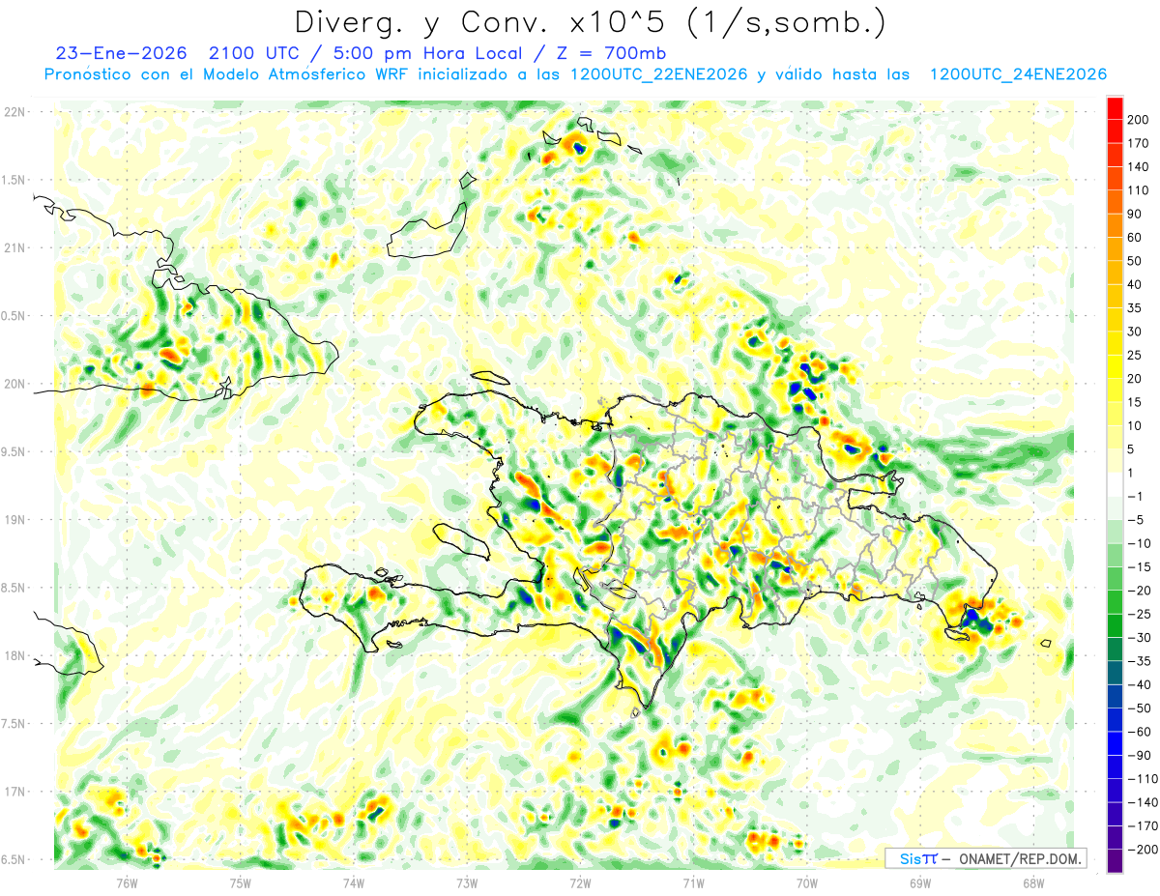Click the color bar value -90
The width and height of the screenshot is (1160, 896).
point(1141,755)
